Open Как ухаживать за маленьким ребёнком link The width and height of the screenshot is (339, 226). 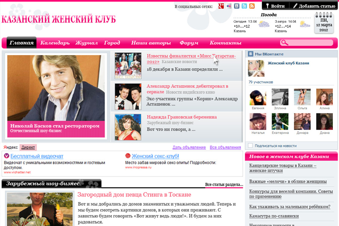click(x=290, y=207)
